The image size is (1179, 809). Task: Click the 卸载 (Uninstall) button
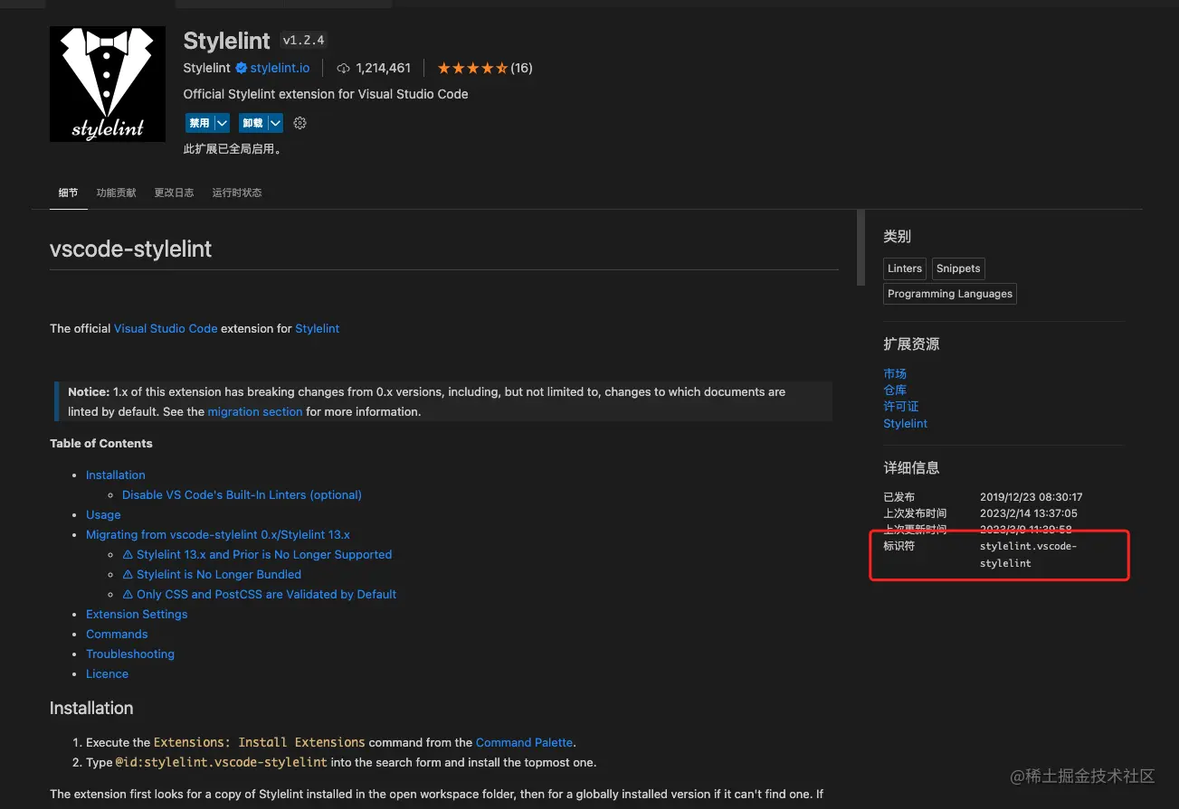252,123
